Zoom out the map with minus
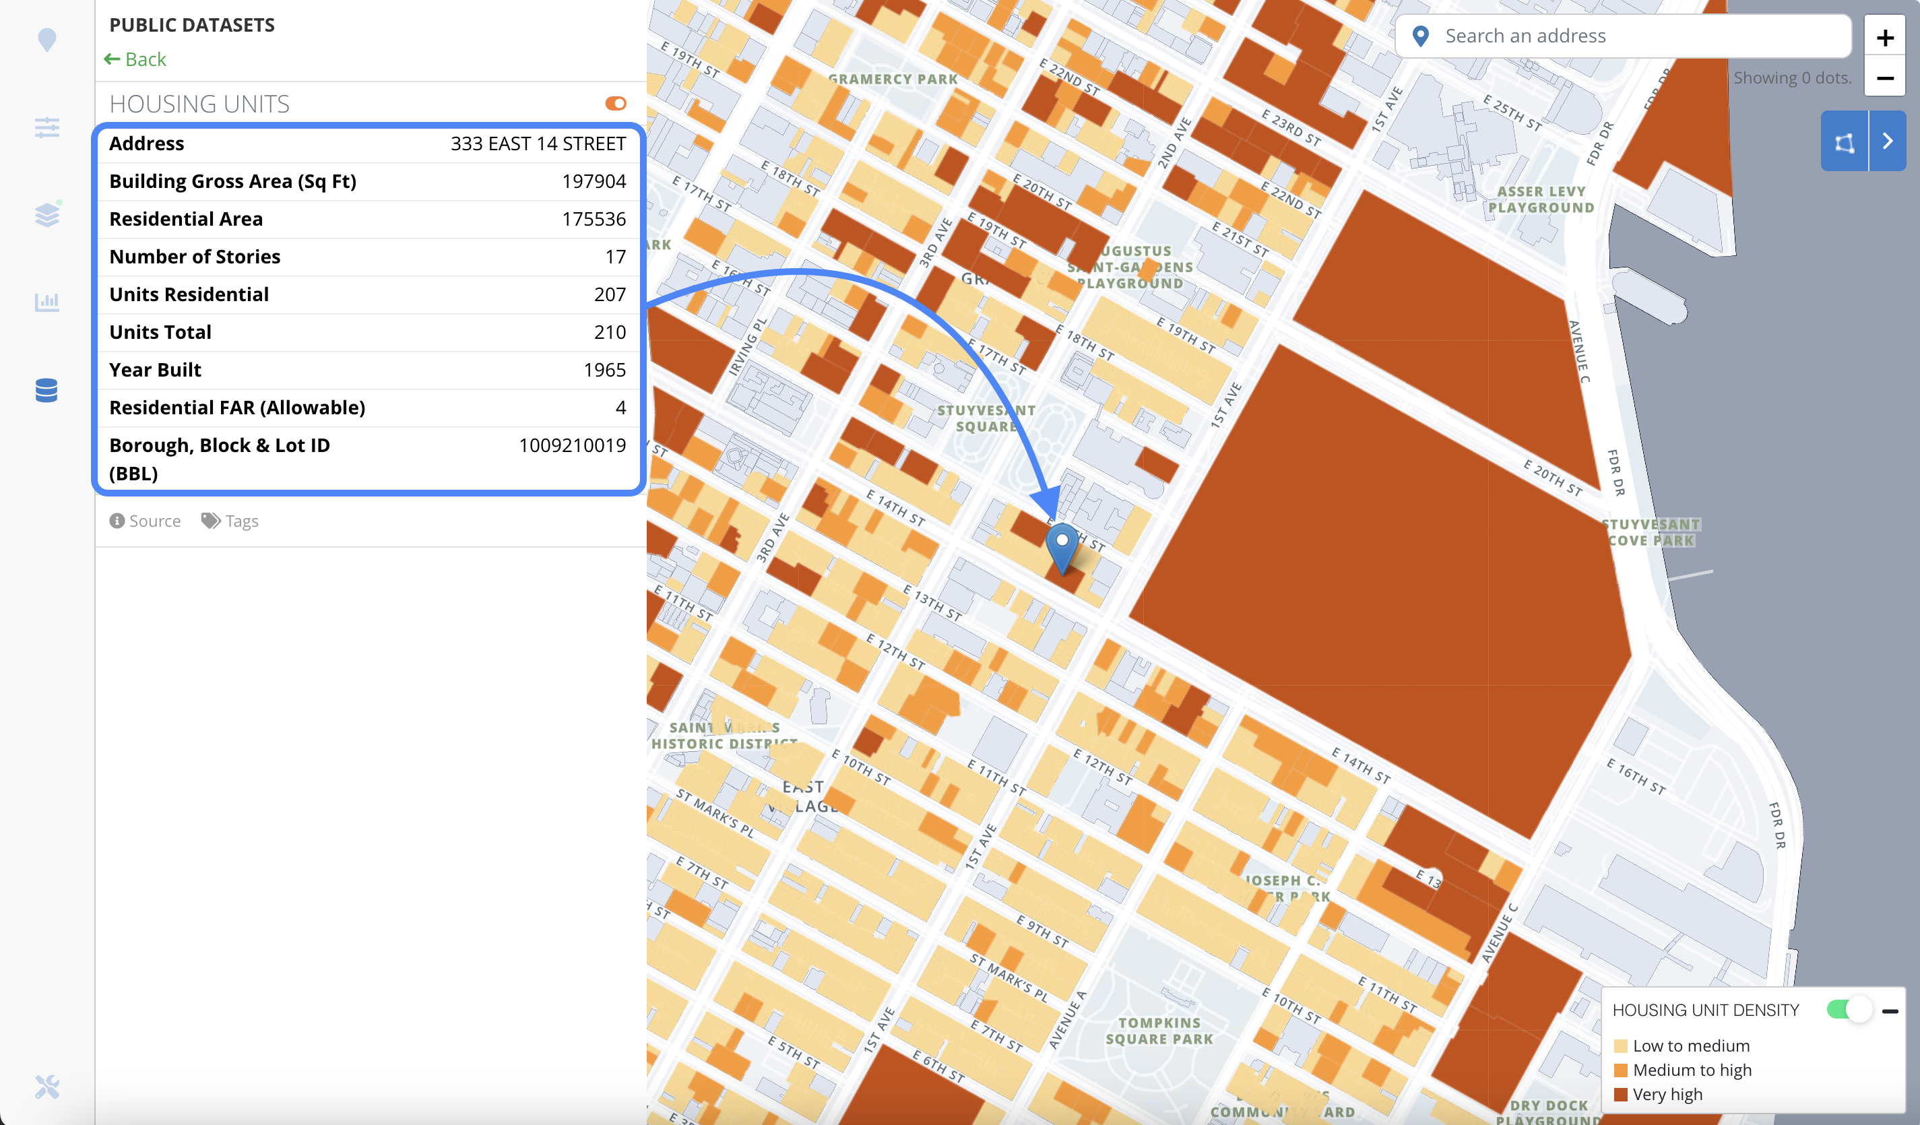This screenshot has width=1920, height=1125. [x=1885, y=78]
